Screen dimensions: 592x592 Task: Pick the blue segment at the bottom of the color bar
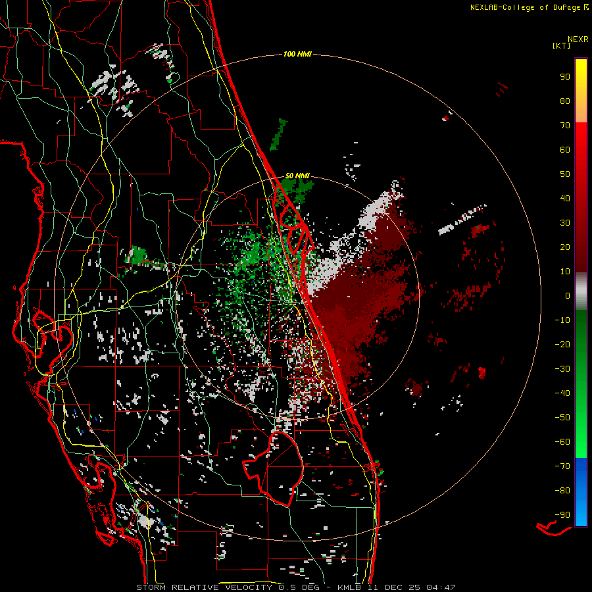click(x=581, y=492)
